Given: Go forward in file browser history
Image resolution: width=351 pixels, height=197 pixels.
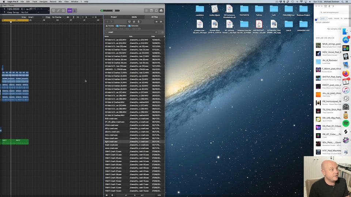Looking at the screenshot, I should [x=112, y=22].
